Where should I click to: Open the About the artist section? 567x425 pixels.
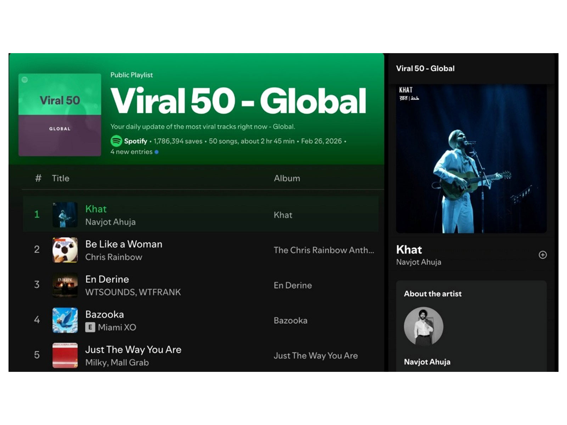(433, 294)
